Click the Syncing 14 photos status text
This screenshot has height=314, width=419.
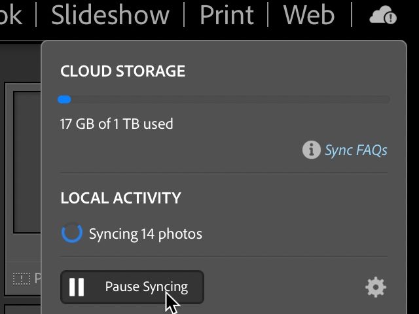pos(145,234)
